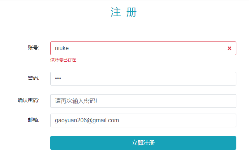Select the 密码 password input field
Screen dimensions: 249x158
pos(143,79)
